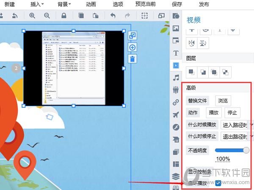Click the 浏览 browse button

tap(223, 100)
